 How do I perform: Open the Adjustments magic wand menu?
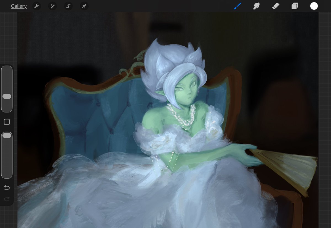(52, 6)
